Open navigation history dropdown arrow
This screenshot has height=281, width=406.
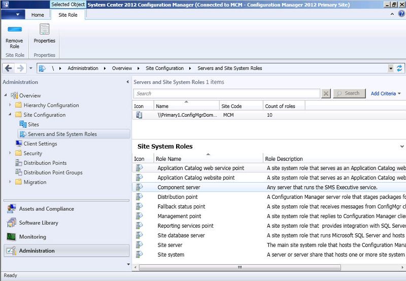pos(31,68)
